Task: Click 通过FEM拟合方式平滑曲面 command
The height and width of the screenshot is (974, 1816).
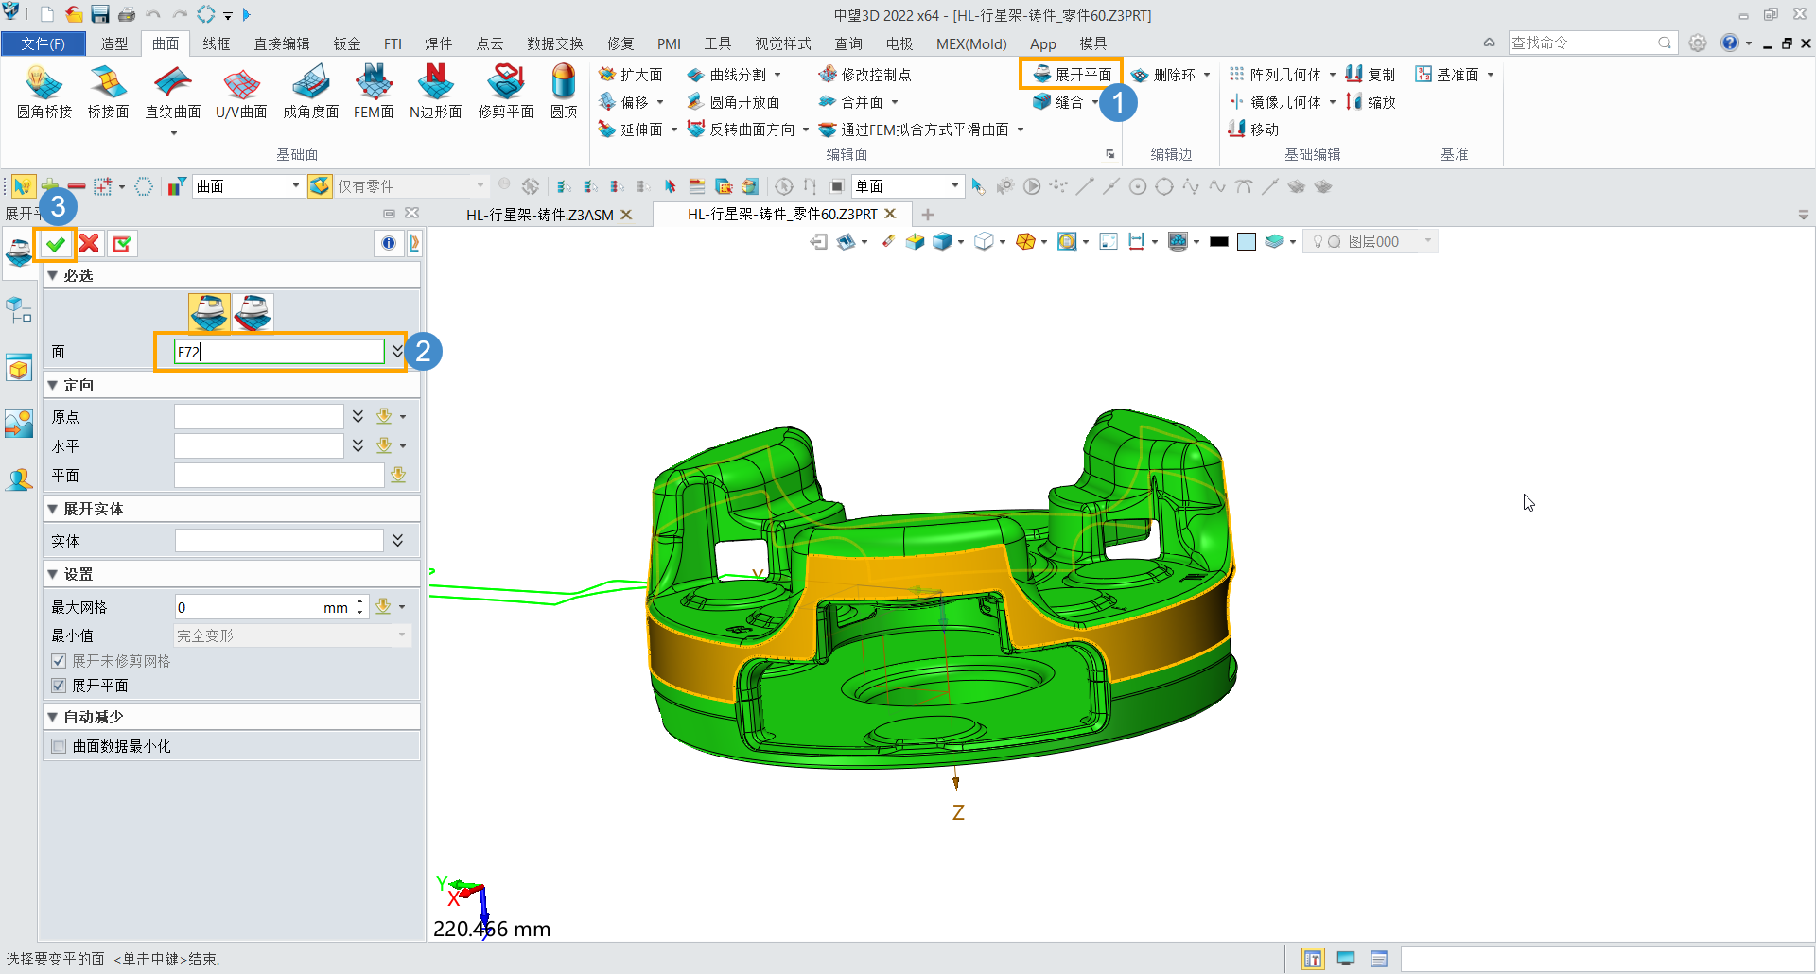Action: coord(915,130)
